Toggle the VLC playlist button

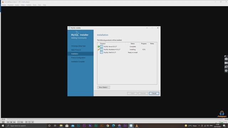26,122
